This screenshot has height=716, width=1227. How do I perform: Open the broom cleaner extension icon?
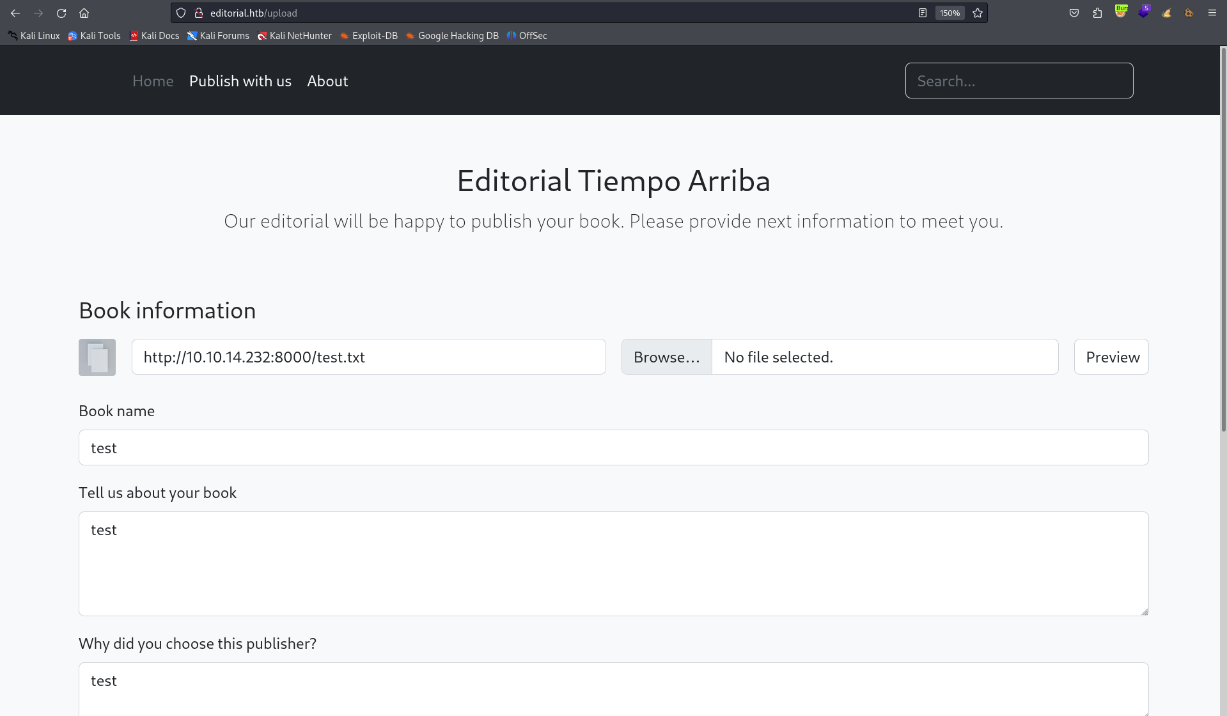pyautogui.click(x=1166, y=13)
